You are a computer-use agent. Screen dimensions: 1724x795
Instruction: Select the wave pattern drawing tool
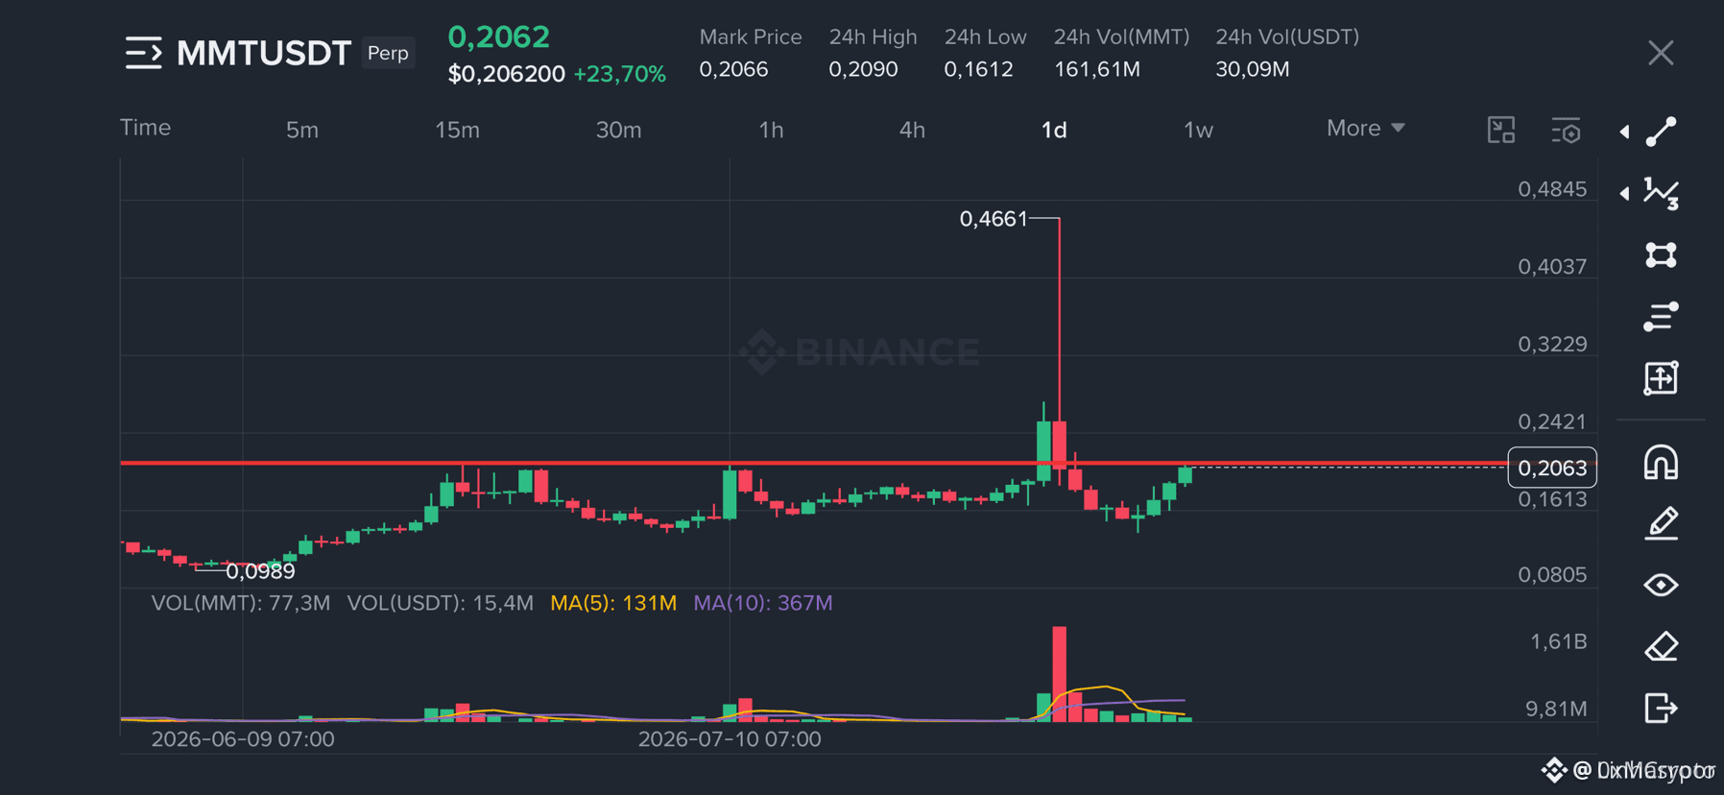tap(1662, 193)
